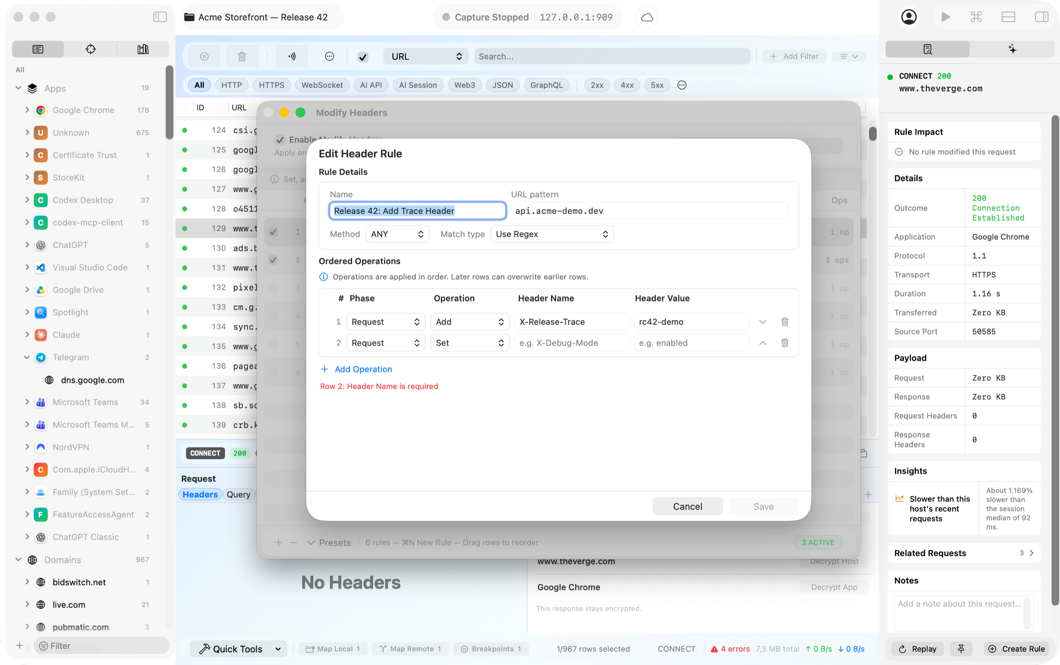
Task: Open the AI sparkle tab in inspector
Action: (1012, 49)
